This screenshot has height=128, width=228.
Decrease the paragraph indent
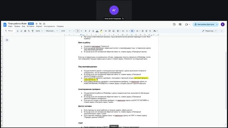tap(142, 31)
